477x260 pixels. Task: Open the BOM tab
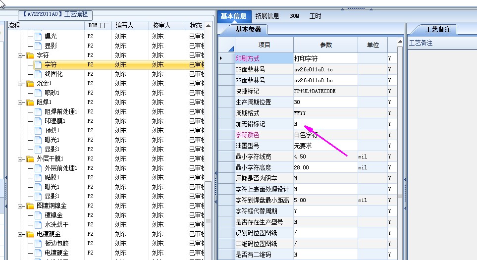[294, 16]
